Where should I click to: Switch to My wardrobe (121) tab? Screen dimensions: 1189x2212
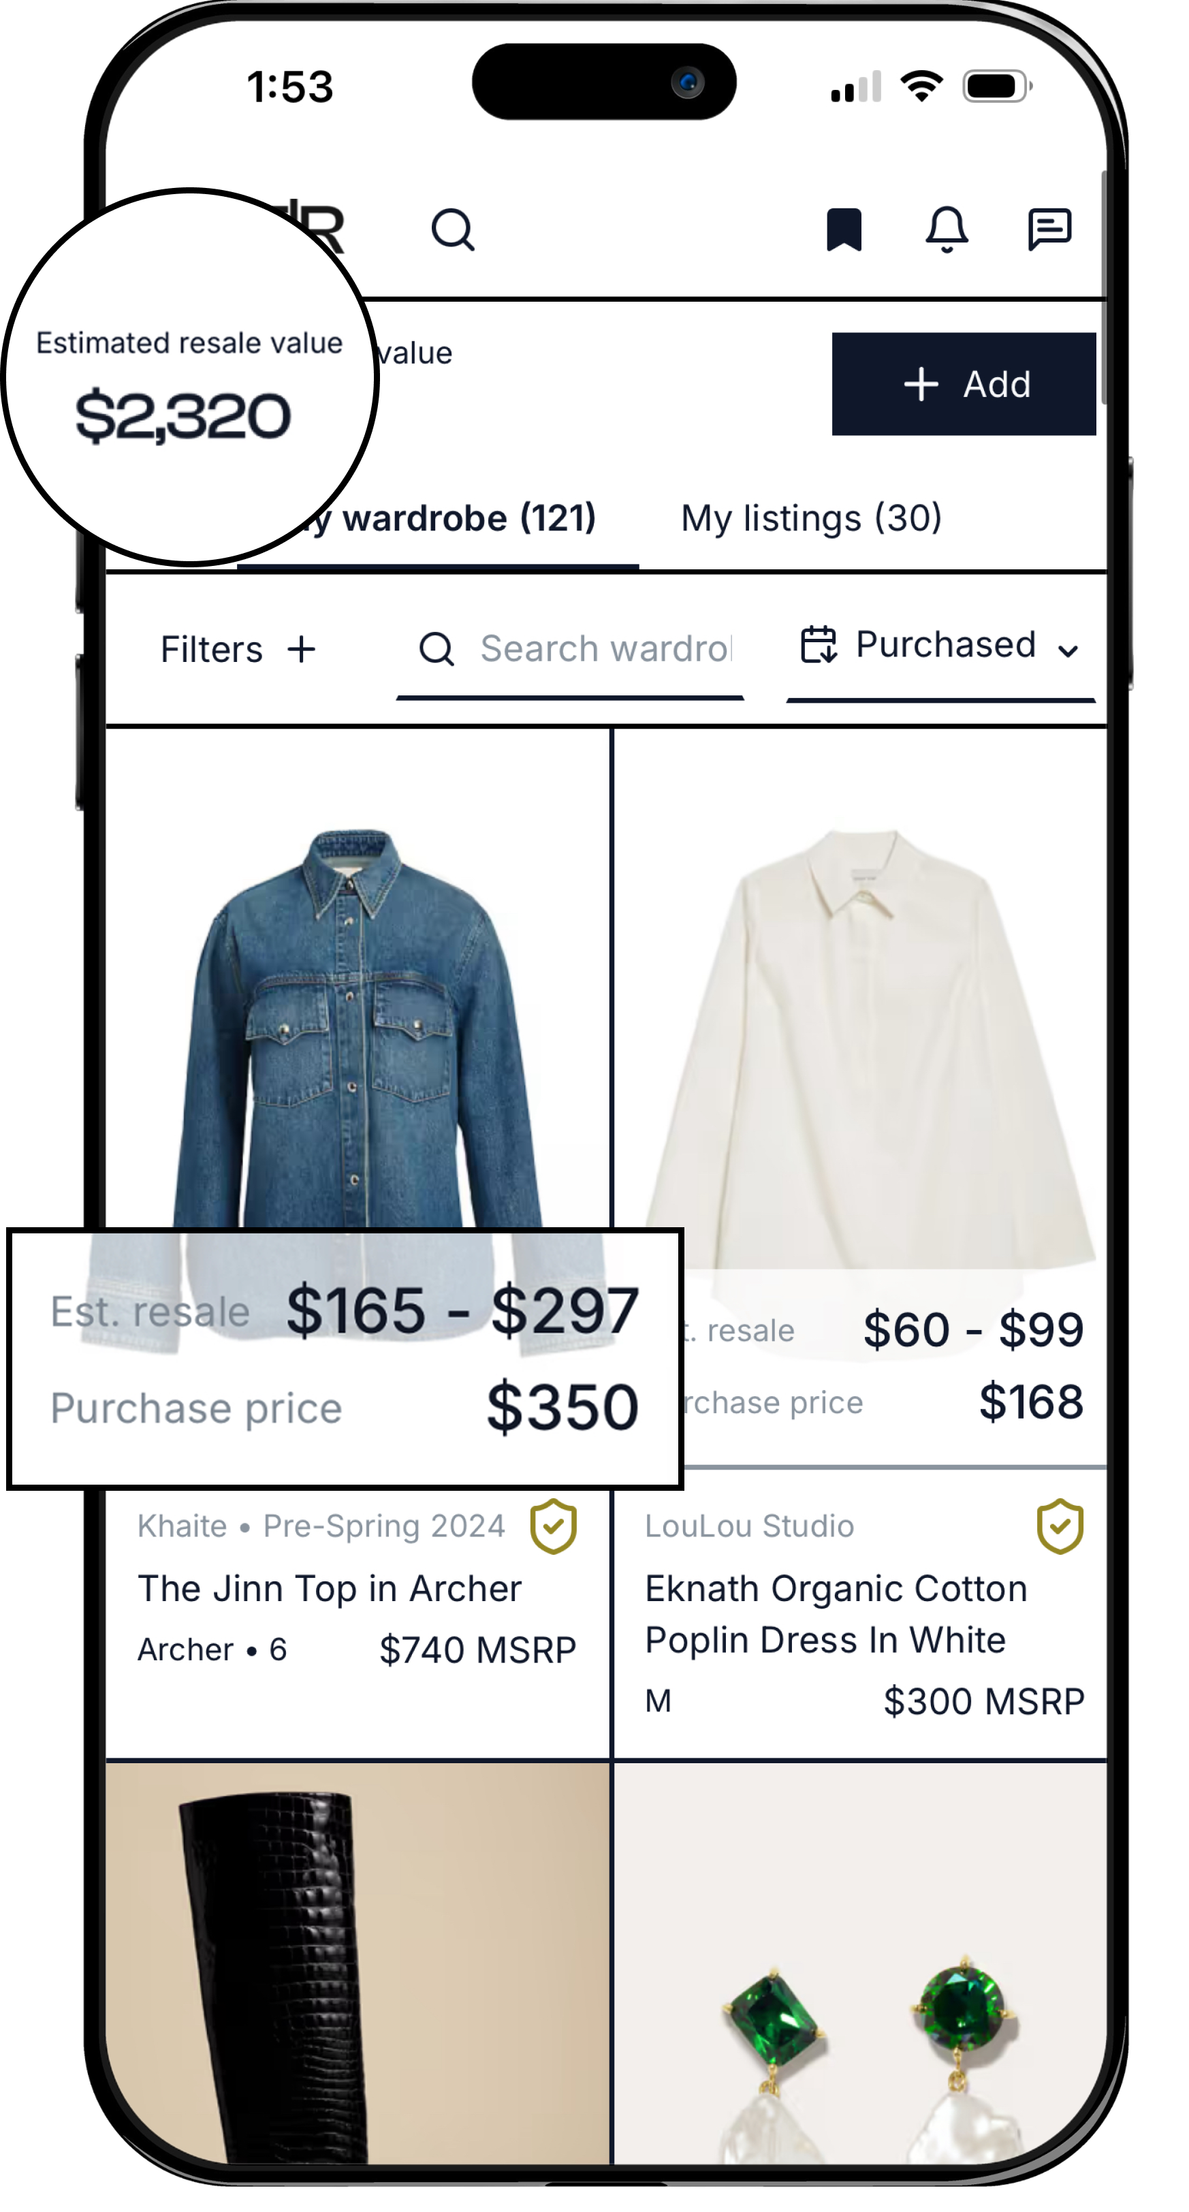tap(438, 518)
